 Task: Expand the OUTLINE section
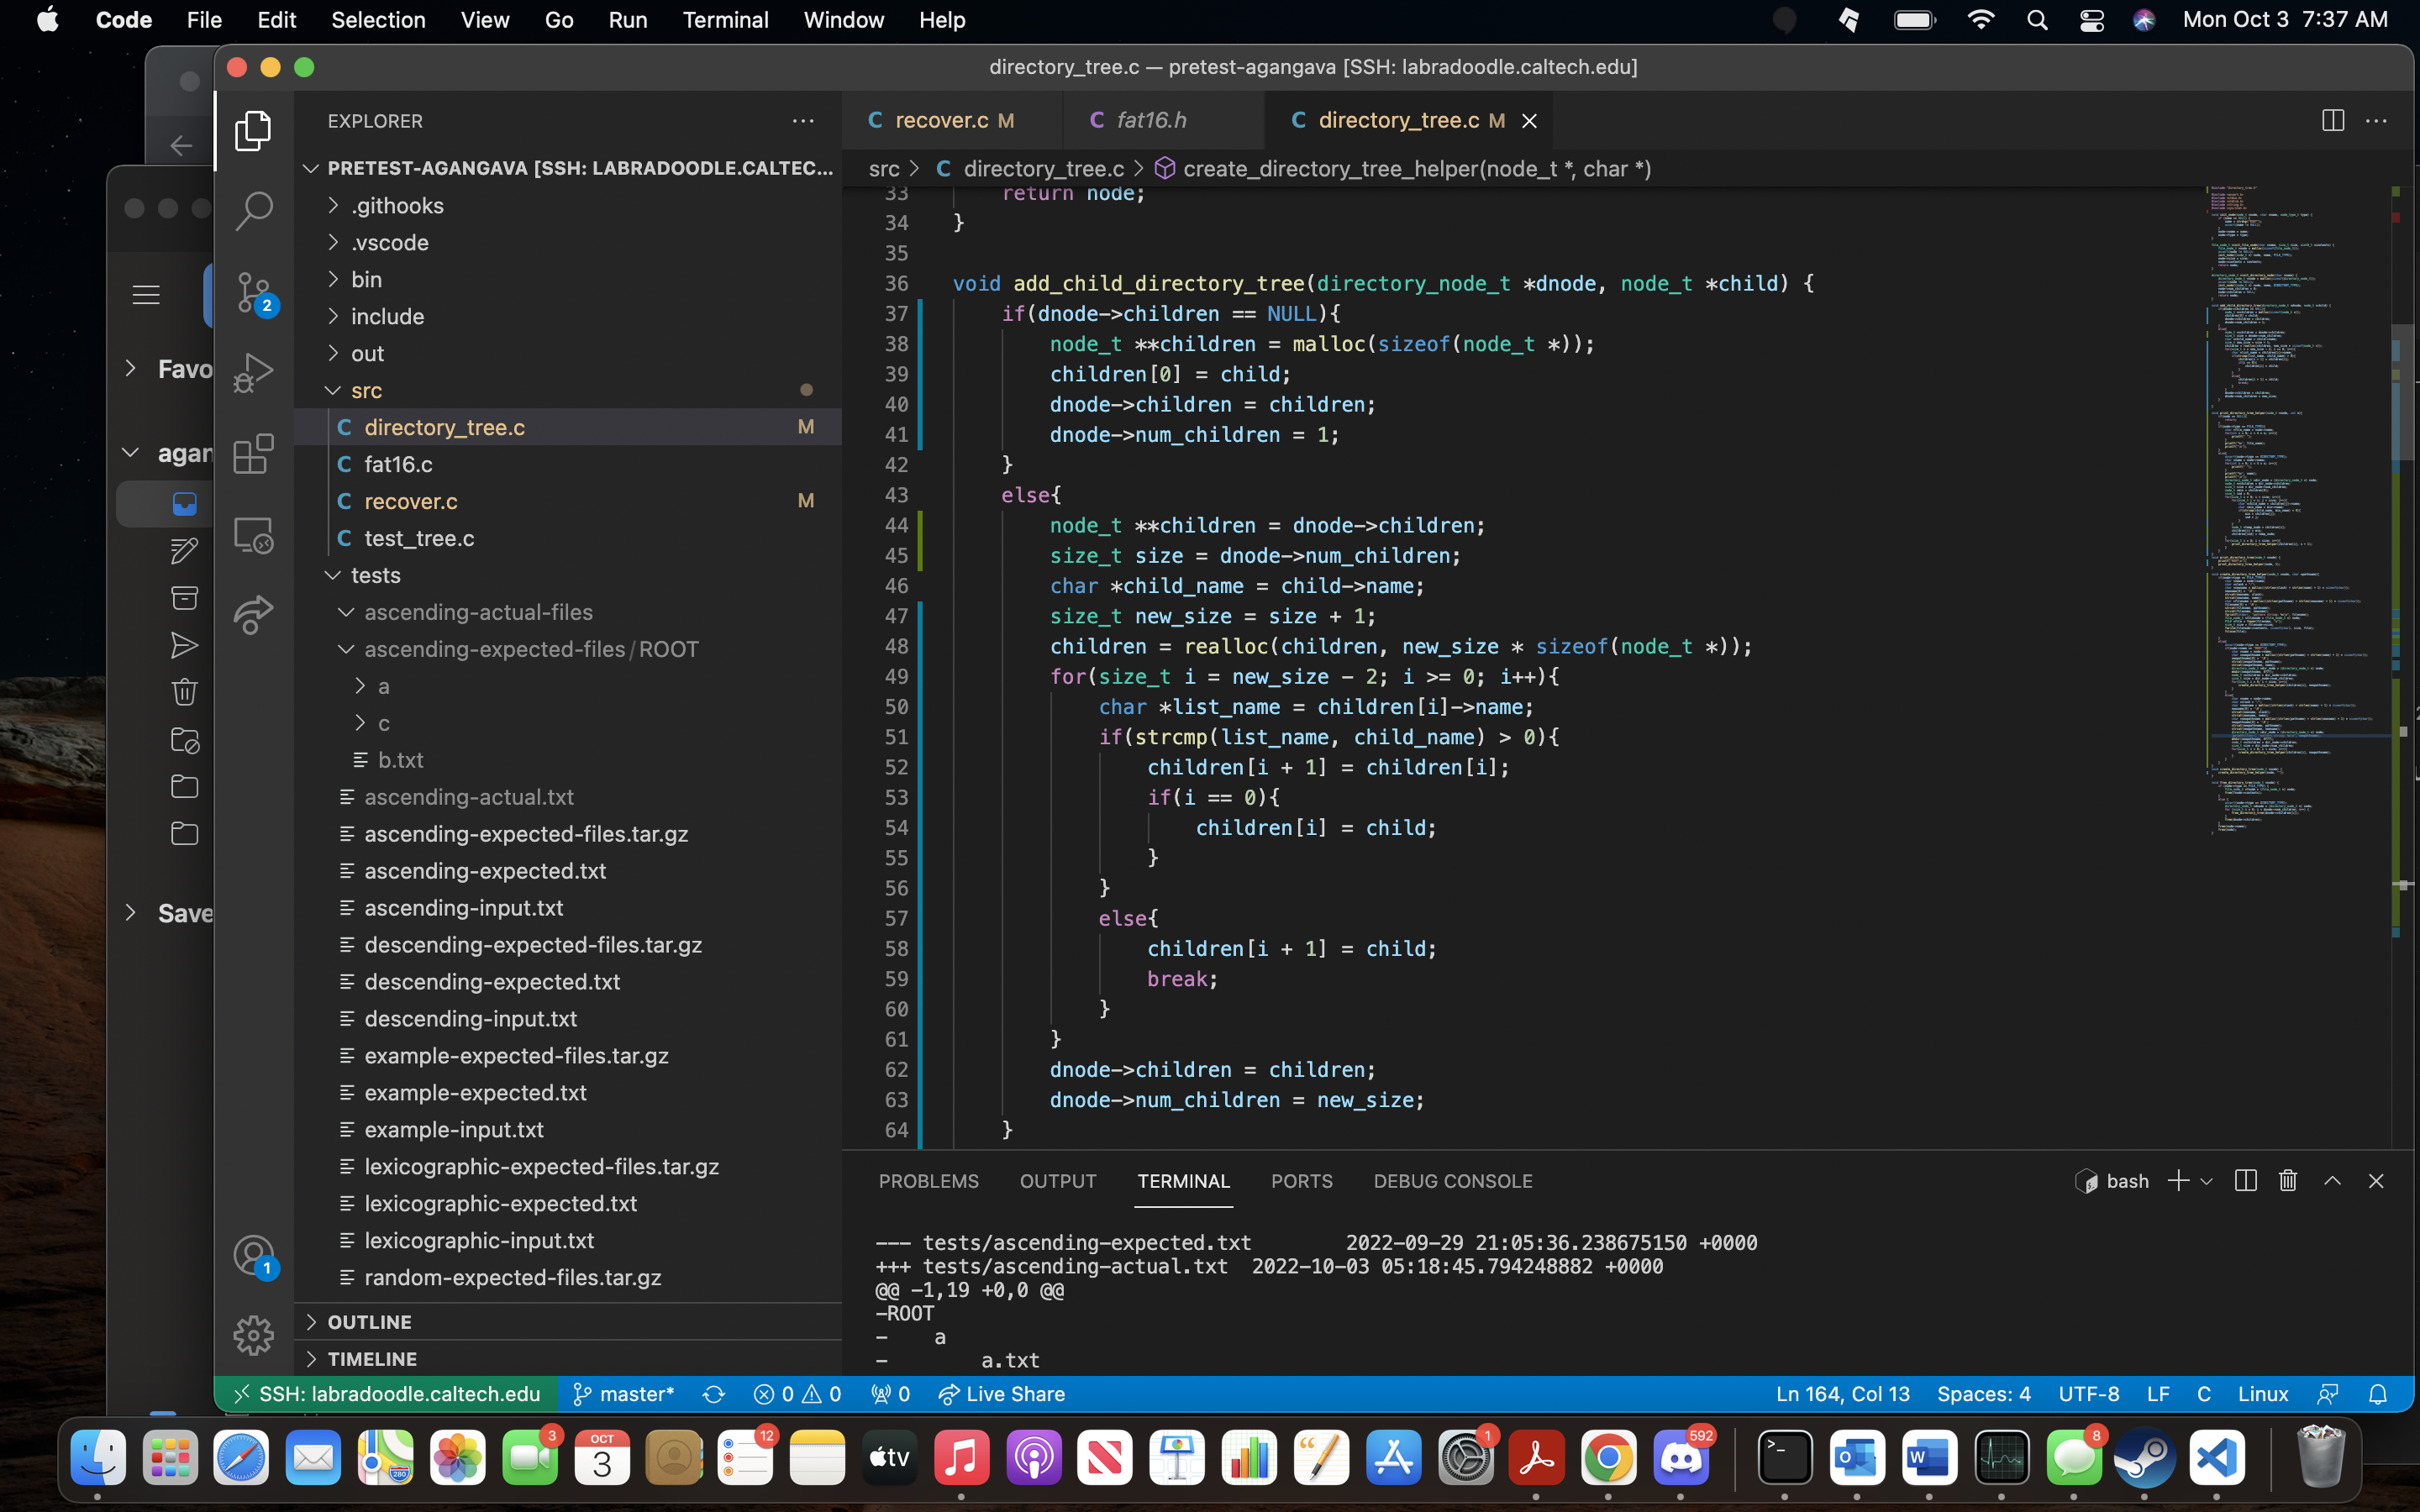pyautogui.click(x=369, y=1322)
